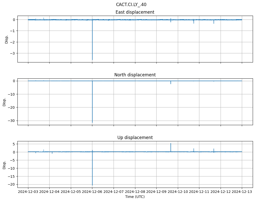255x201 pixels.
Task: Click the North displacement subplot title
Action: pyautogui.click(x=135, y=75)
